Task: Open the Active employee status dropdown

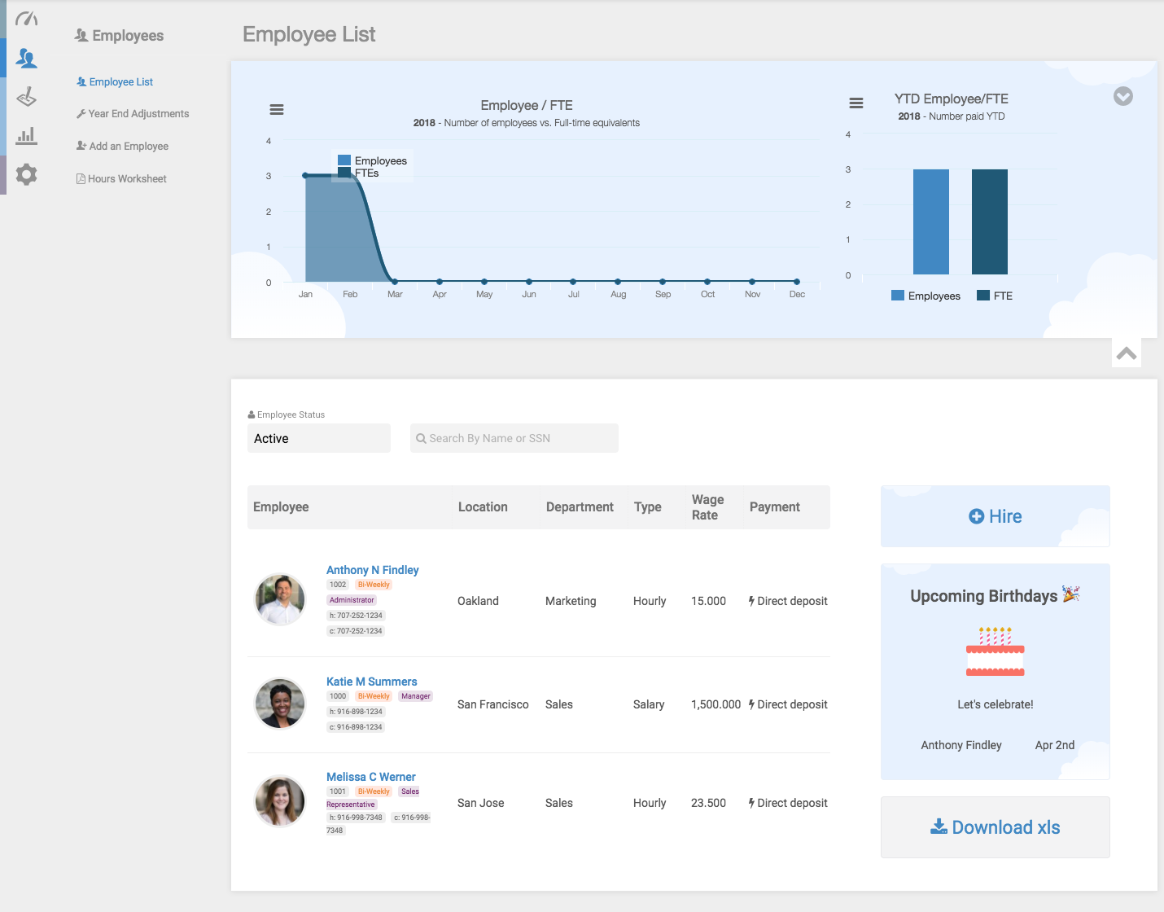Action: click(x=318, y=438)
